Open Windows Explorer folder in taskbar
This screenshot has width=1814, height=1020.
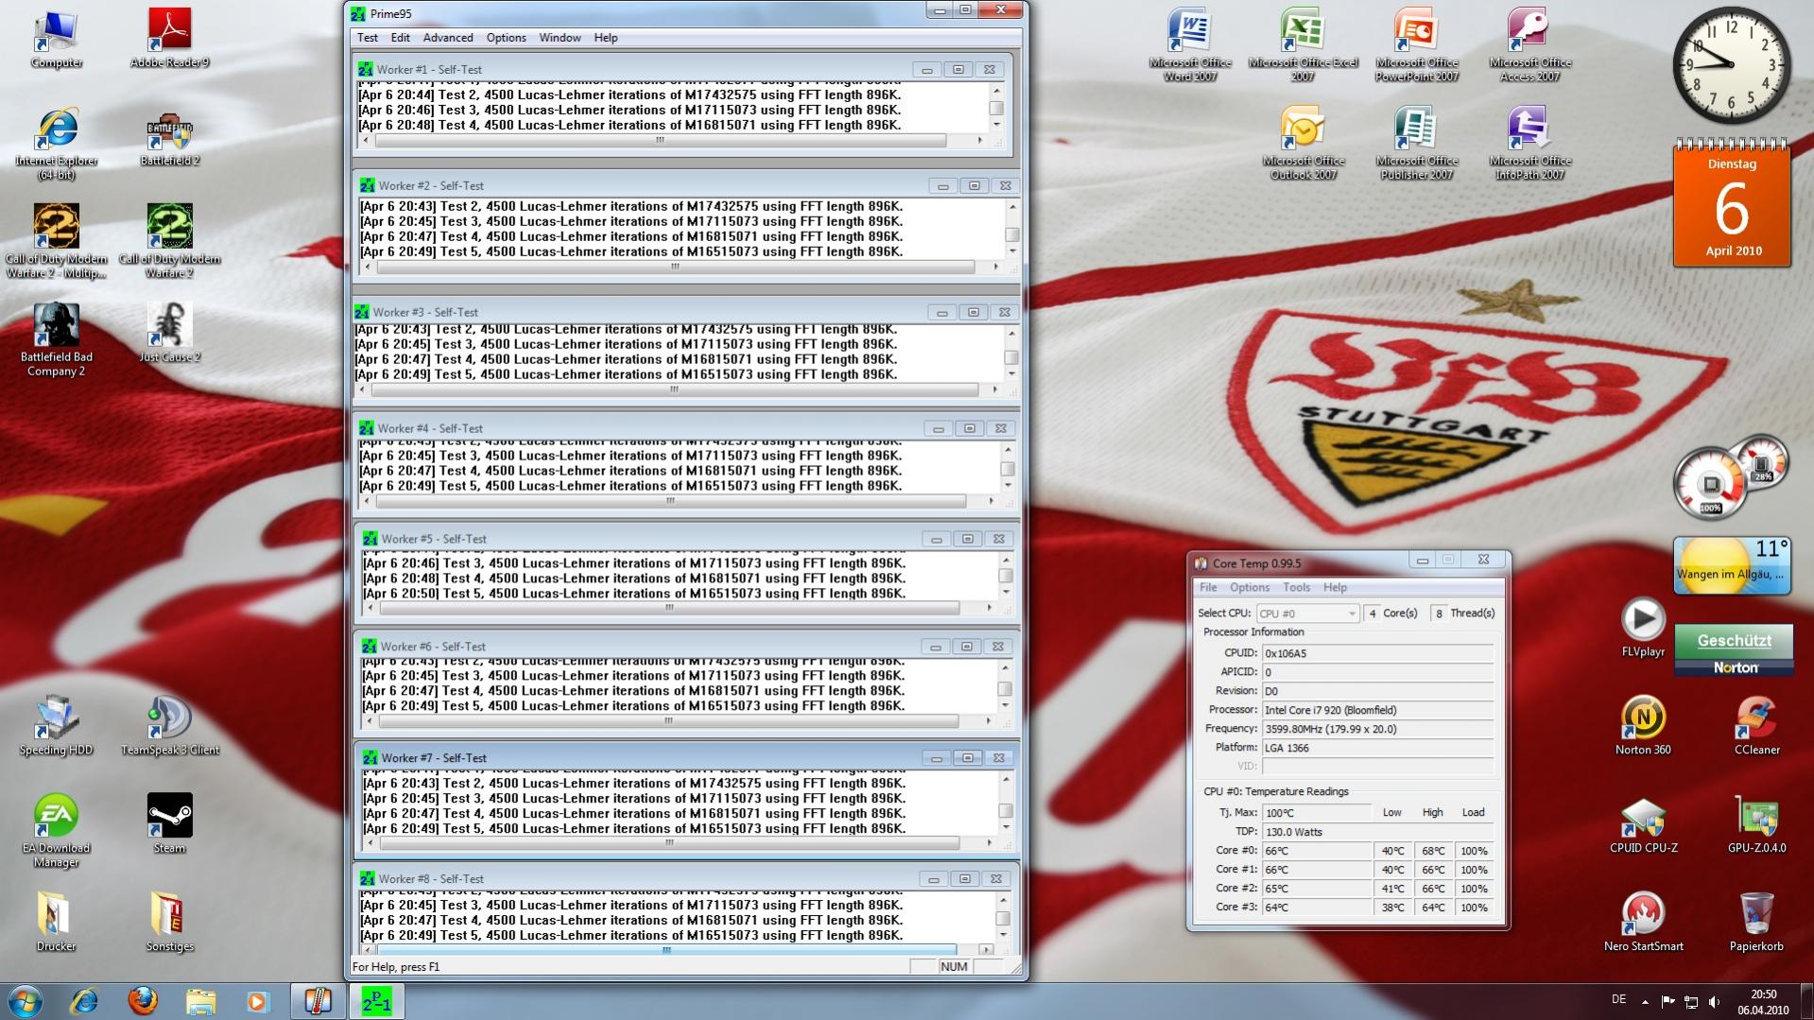point(200,1001)
